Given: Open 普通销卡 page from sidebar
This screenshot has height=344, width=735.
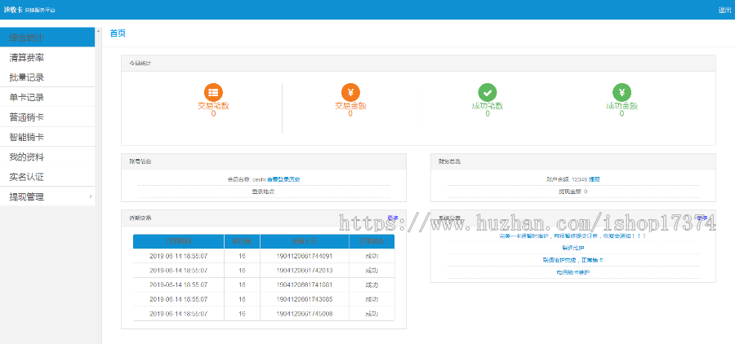Looking at the screenshot, I should tap(26, 117).
